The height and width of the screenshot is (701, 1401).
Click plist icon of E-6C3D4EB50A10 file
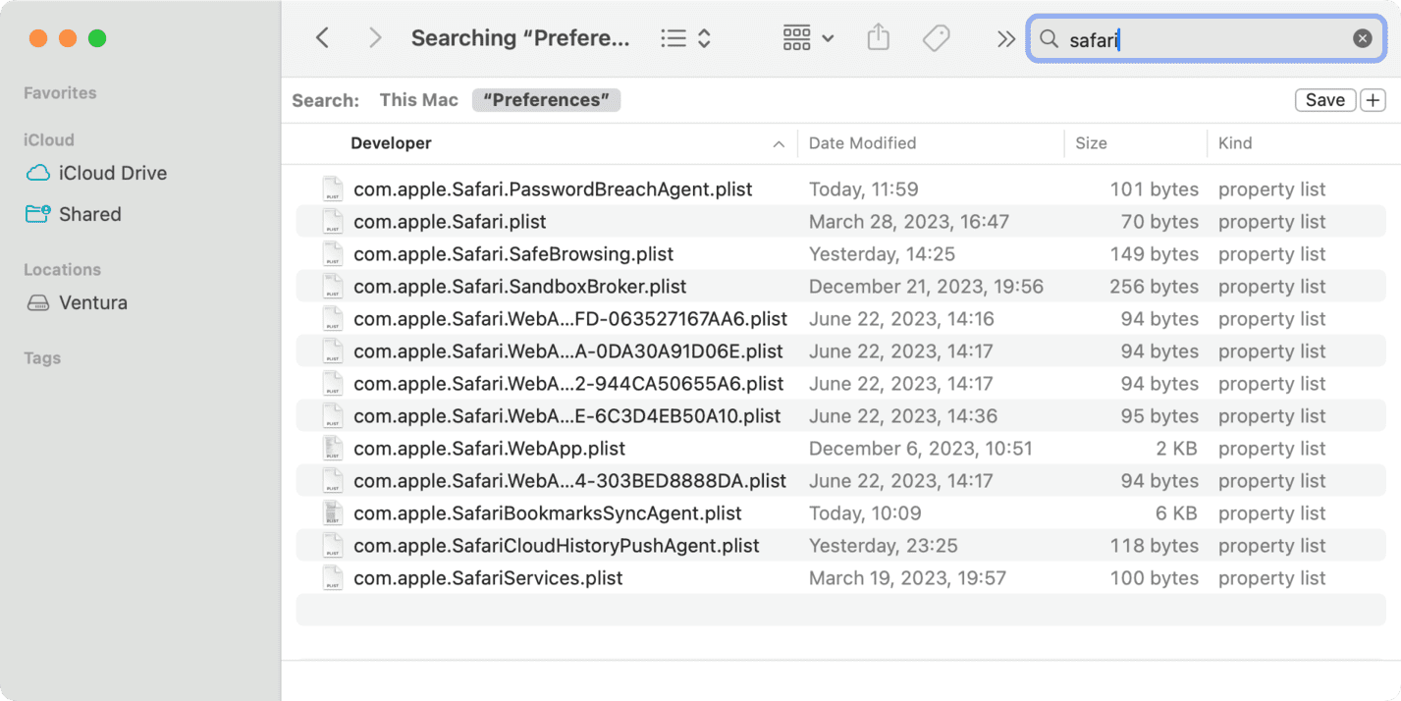[334, 416]
